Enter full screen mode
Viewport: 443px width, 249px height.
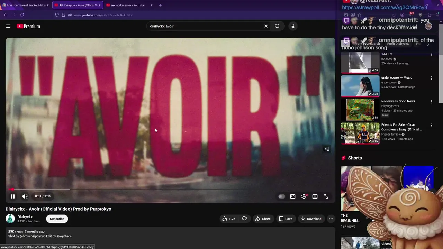tap(326, 196)
